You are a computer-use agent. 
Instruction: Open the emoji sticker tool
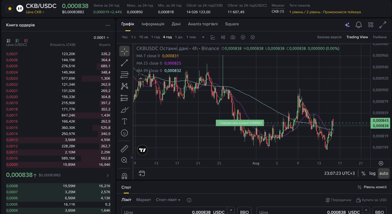click(x=124, y=133)
